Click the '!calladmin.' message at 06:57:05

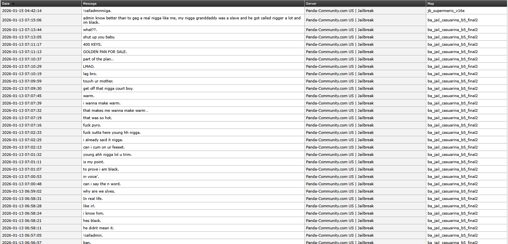[x=93, y=235]
